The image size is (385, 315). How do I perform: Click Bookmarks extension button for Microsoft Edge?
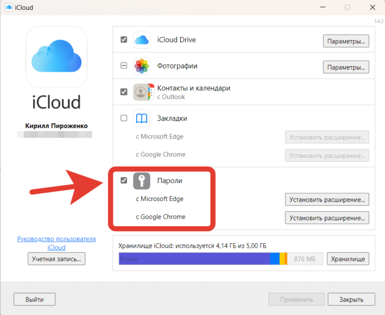327,137
